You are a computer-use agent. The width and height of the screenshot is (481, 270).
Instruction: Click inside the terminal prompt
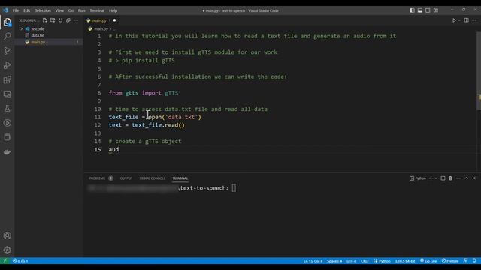pyautogui.click(x=234, y=188)
